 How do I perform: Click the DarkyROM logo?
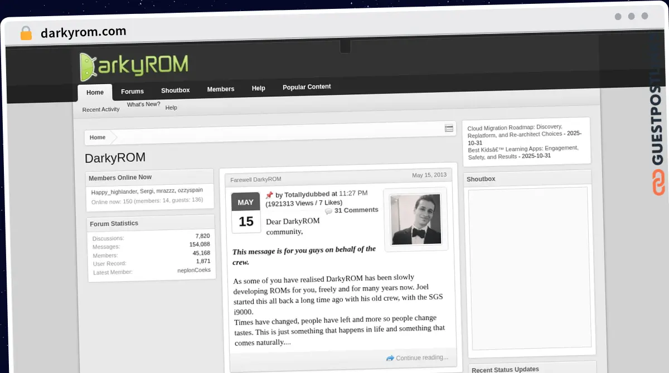point(134,66)
